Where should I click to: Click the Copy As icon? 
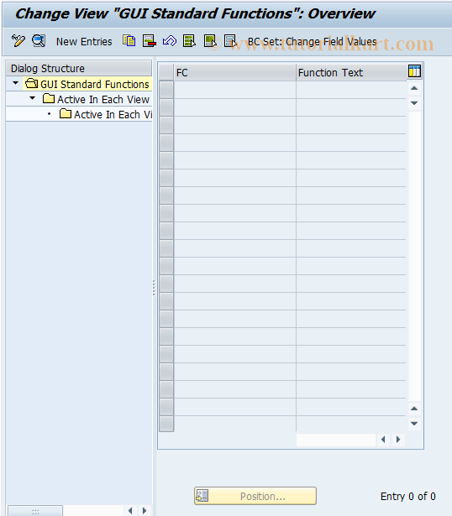pyautogui.click(x=129, y=41)
